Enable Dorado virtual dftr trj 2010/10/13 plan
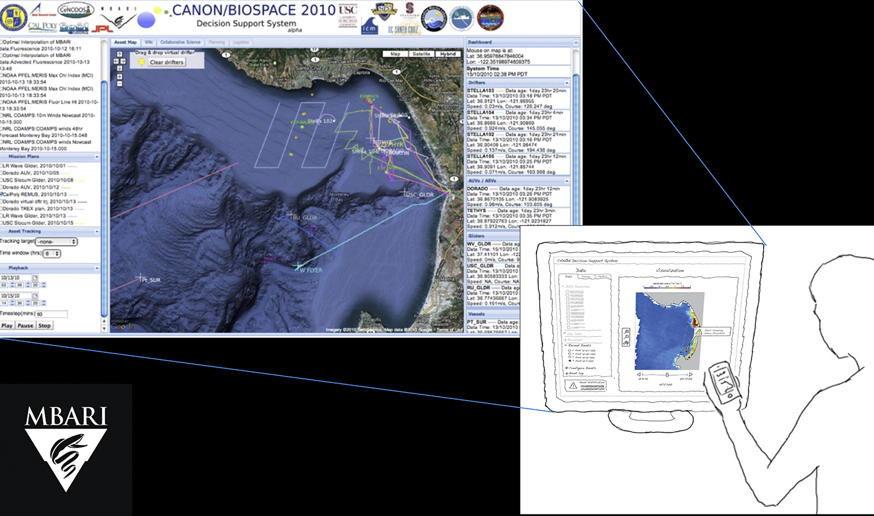Screen dimensions: 874x516 pyautogui.click(x=2, y=201)
